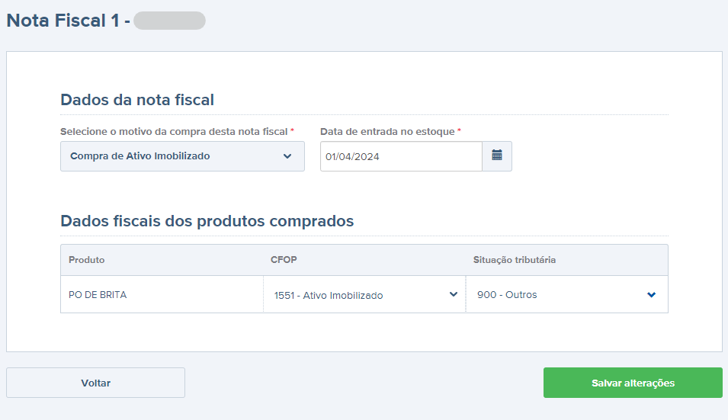
Task: Save changes with Salvar alterações
Action: coord(633,383)
